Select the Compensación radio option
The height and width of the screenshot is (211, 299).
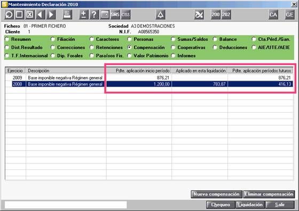(x=129, y=48)
